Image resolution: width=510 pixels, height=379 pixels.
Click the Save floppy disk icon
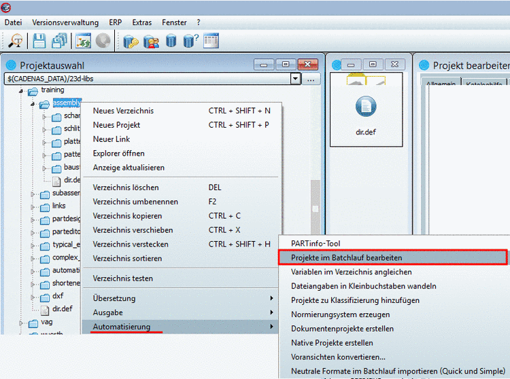pos(39,41)
